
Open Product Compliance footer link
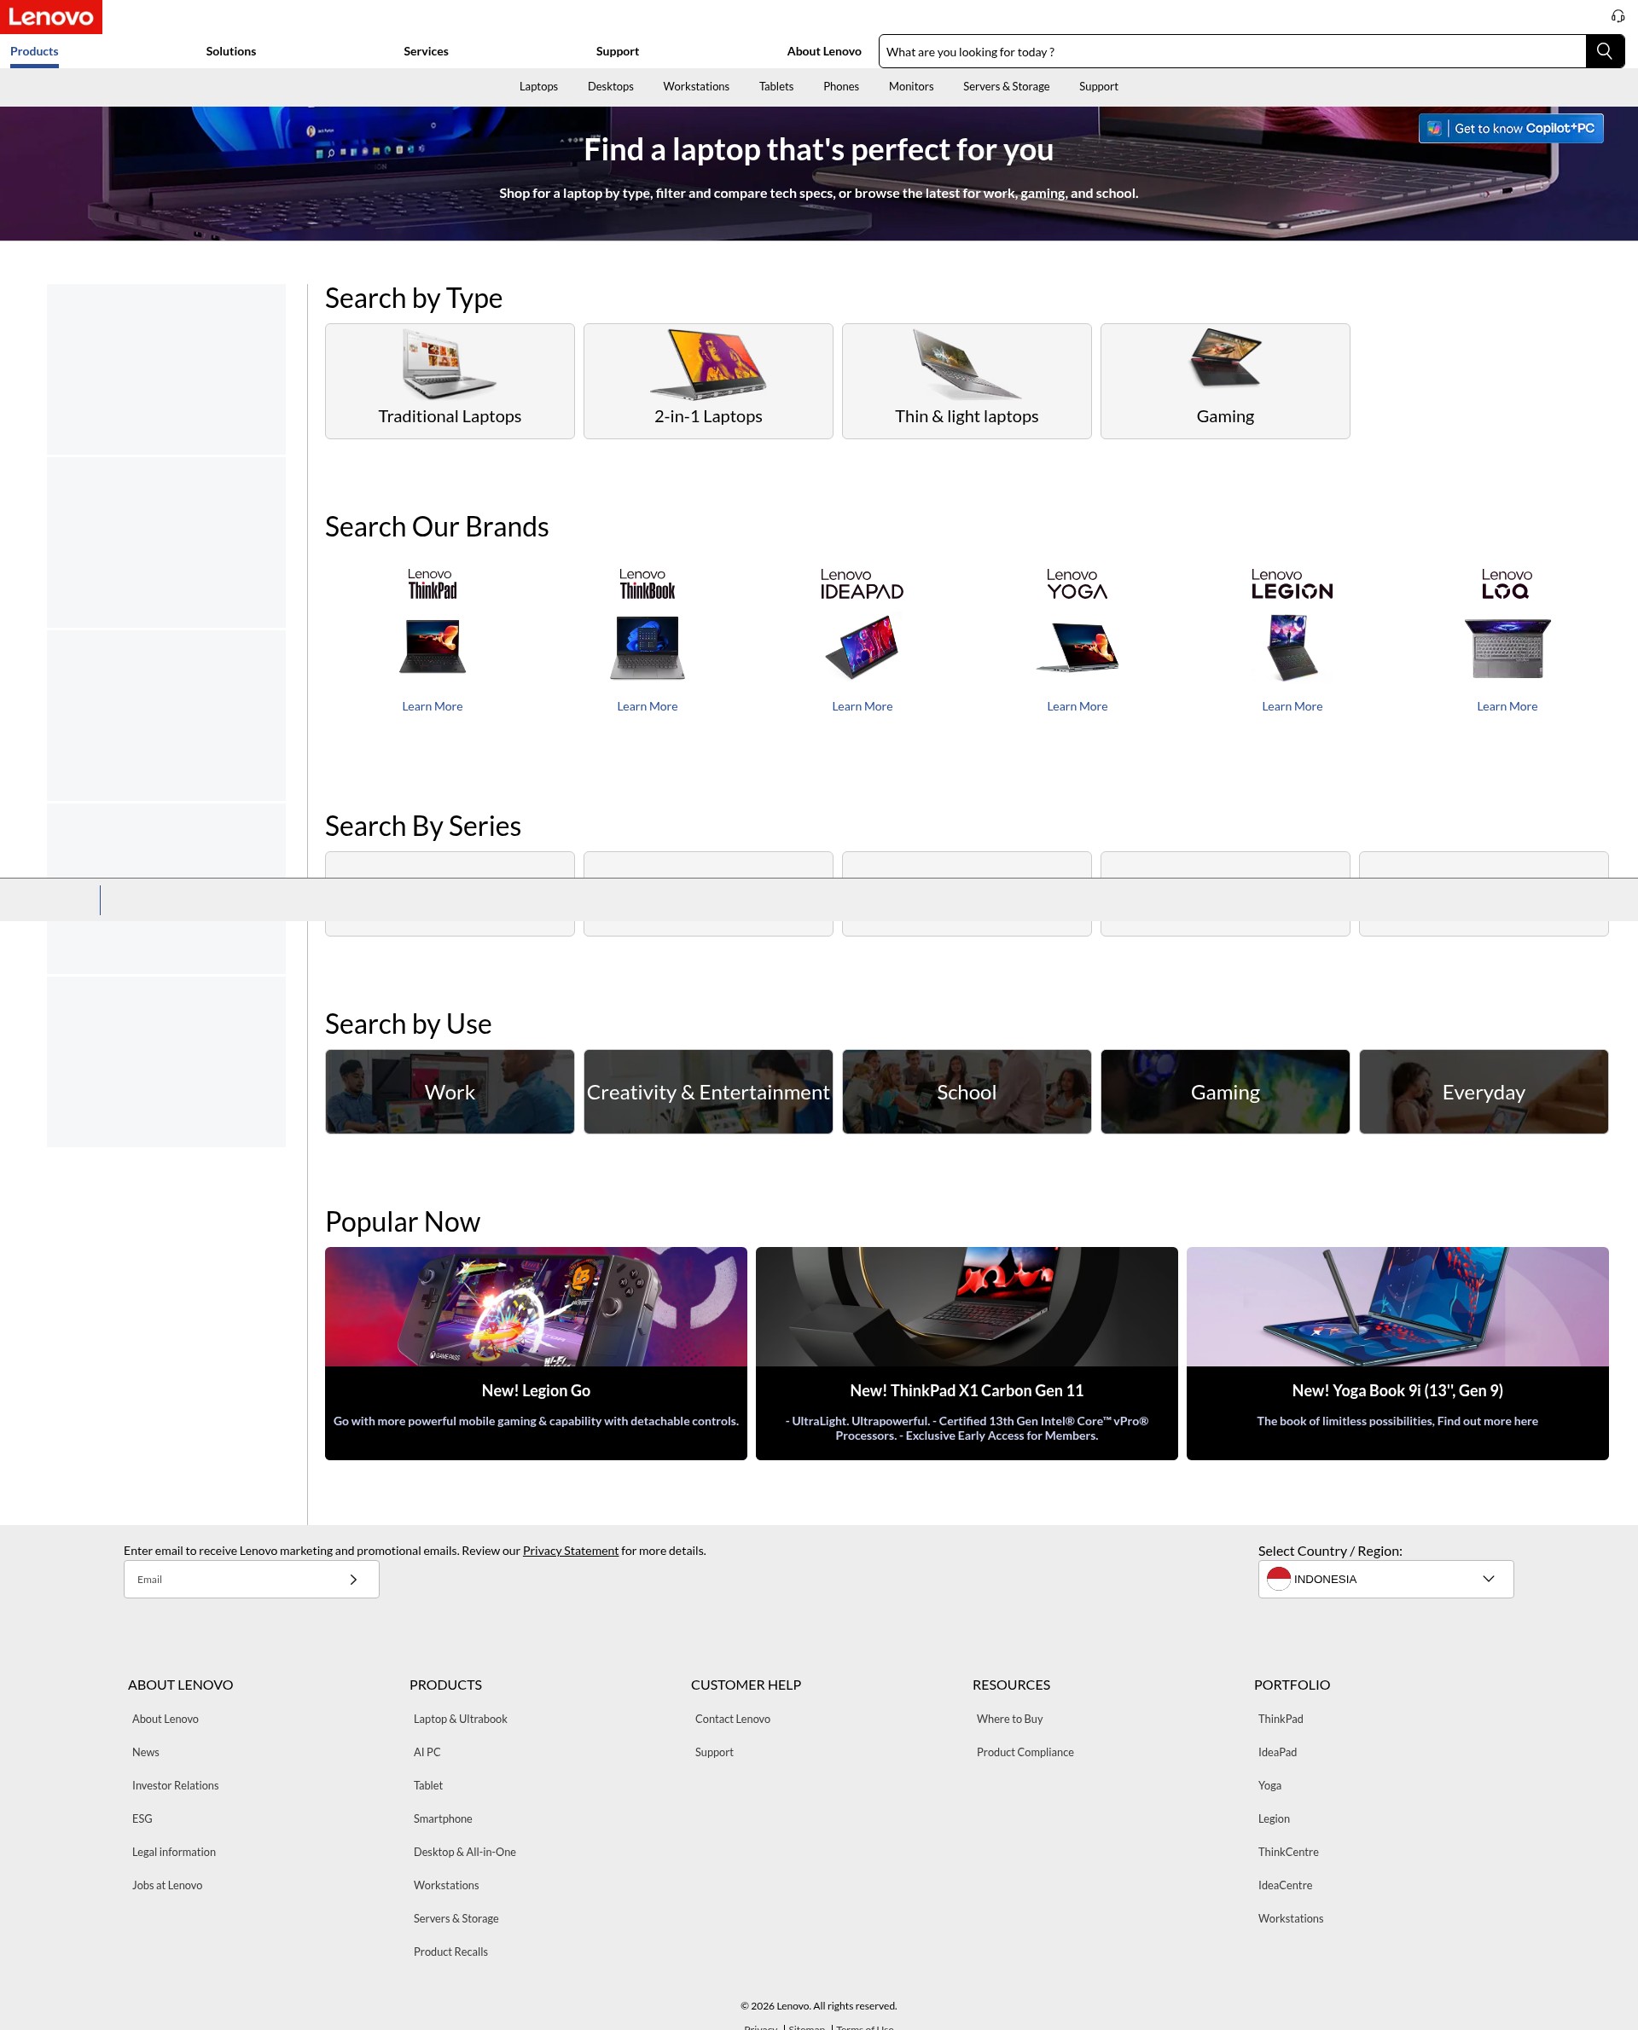click(x=1025, y=1753)
